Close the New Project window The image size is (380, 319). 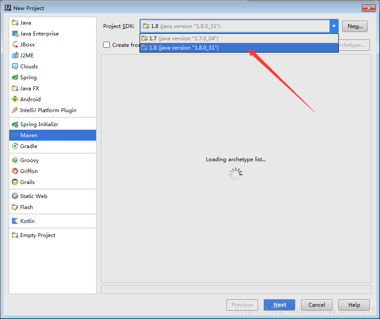pyautogui.click(x=369, y=8)
